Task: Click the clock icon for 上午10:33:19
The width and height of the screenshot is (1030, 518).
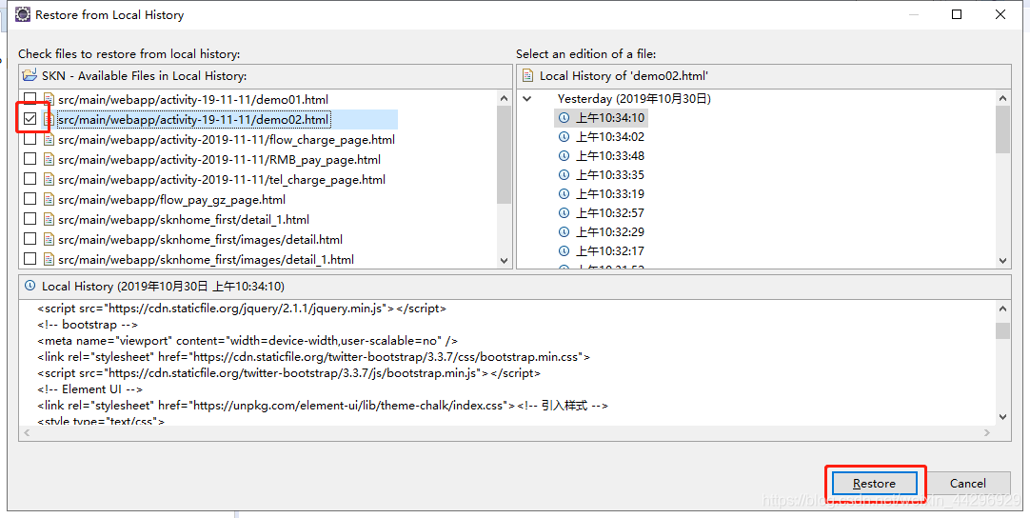Action: (x=564, y=194)
